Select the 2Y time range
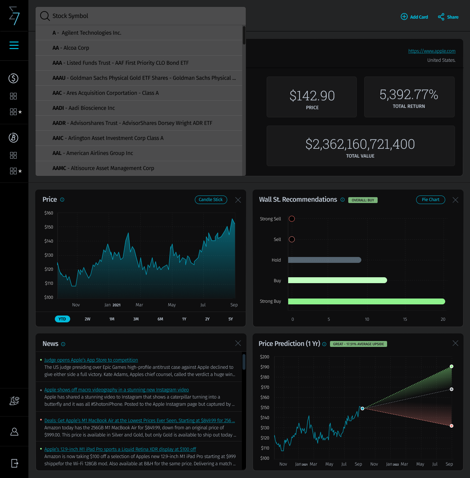This screenshot has height=478, width=470. pyautogui.click(x=207, y=319)
